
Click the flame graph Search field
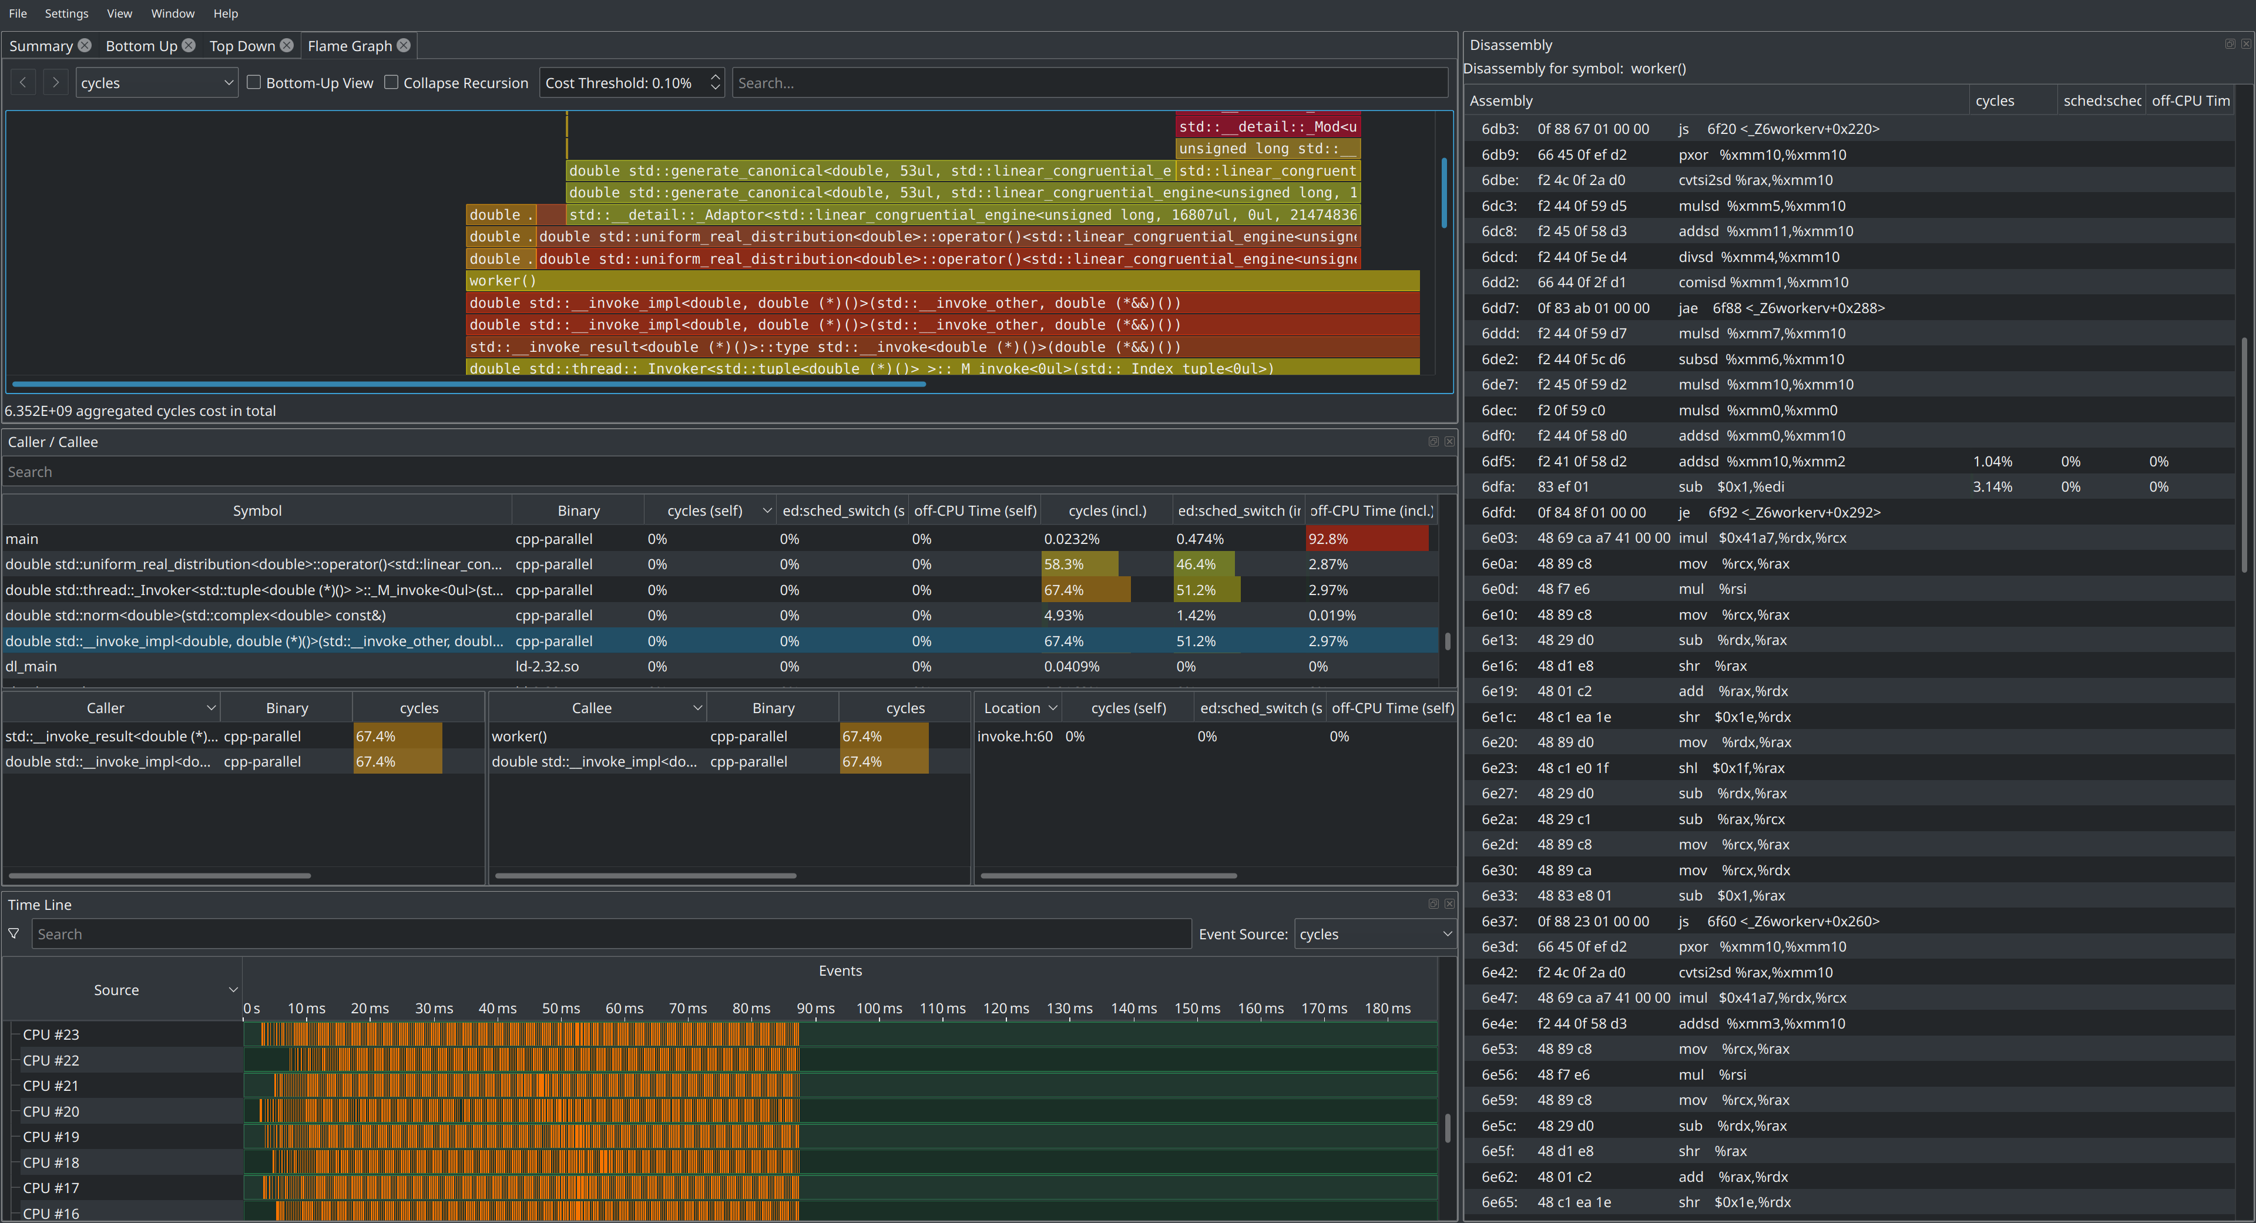tap(1089, 83)
